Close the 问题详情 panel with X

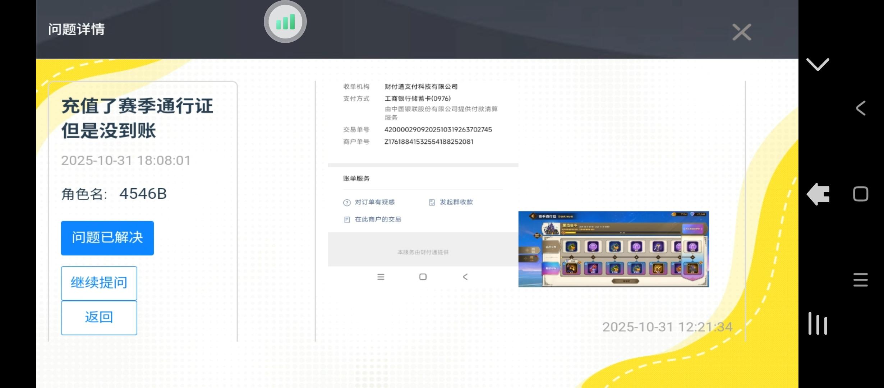point(742,32)
